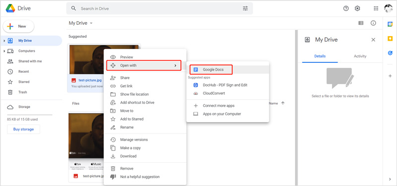Choose Remove from context menu

pos(145,168)
